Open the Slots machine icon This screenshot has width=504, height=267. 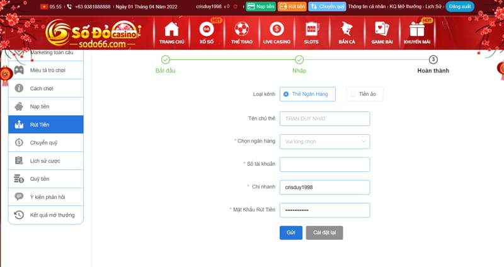[x=311, y=29]
